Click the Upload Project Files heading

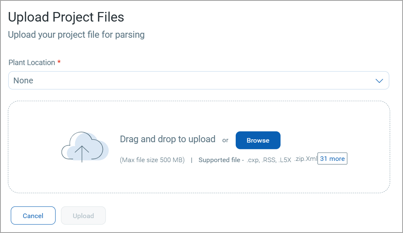coord(66,17)
